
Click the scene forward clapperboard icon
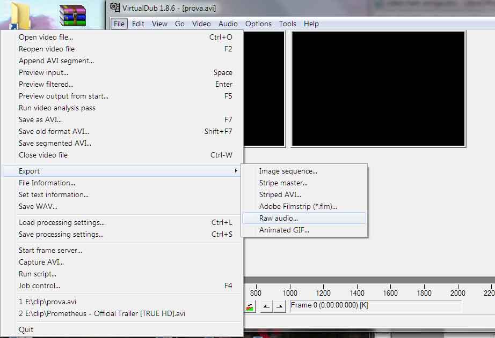(250, 307)
